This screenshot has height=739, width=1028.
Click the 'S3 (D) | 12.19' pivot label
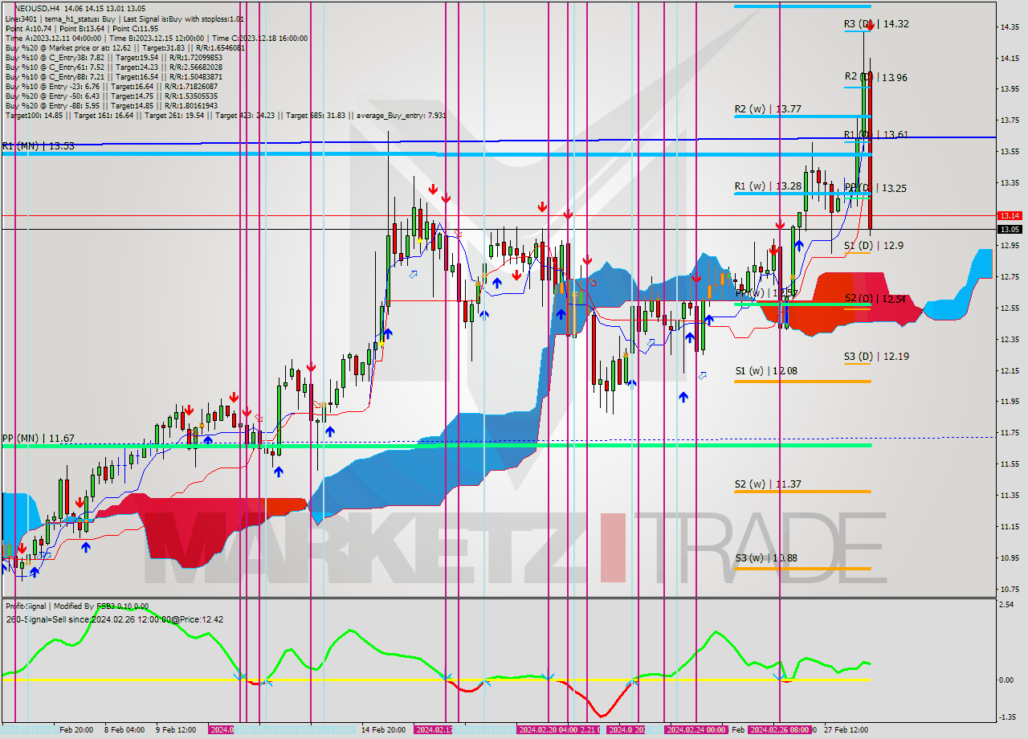[x=876, y=356]
